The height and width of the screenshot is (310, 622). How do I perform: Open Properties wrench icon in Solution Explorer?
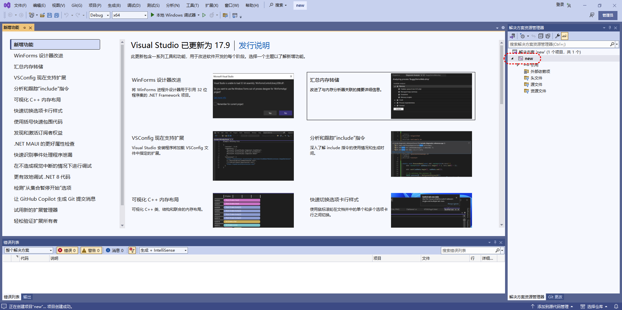pyautogui.click(x=558, y=36)
